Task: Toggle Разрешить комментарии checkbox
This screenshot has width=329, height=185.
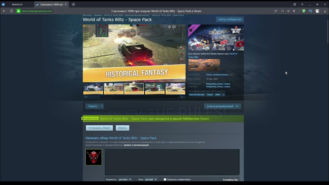Action: [x=165, y=179]
